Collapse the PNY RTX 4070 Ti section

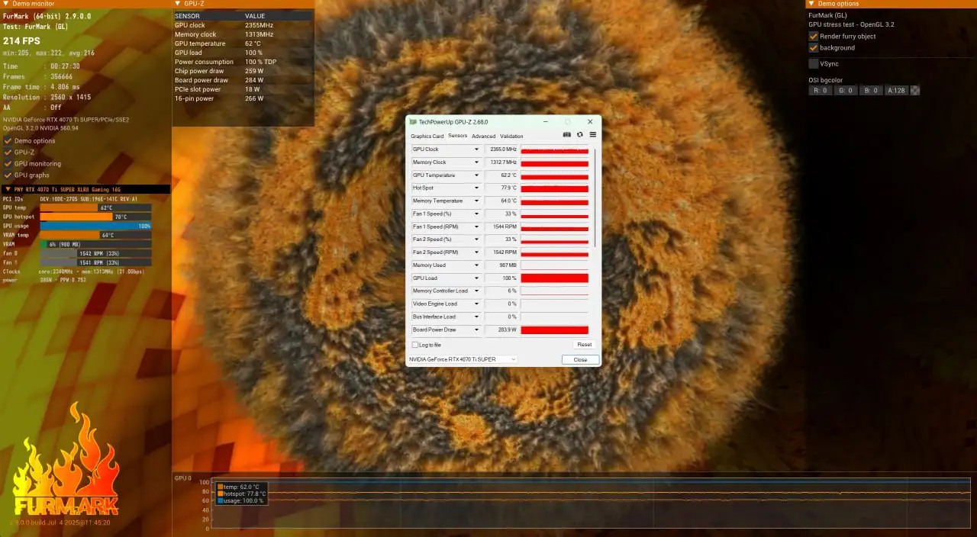pos(7,189)
